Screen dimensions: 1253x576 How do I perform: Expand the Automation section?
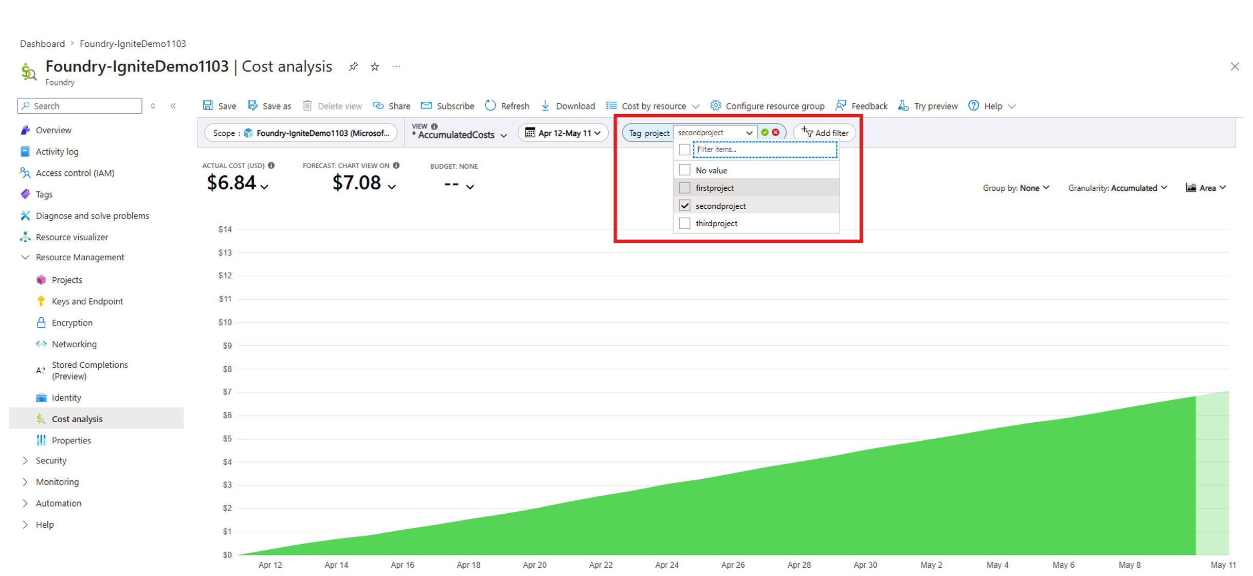pyautogui.click(x=25, y=503)
